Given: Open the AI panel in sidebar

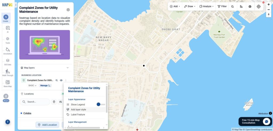Looking at the screenshot, I should coord(8,29).
